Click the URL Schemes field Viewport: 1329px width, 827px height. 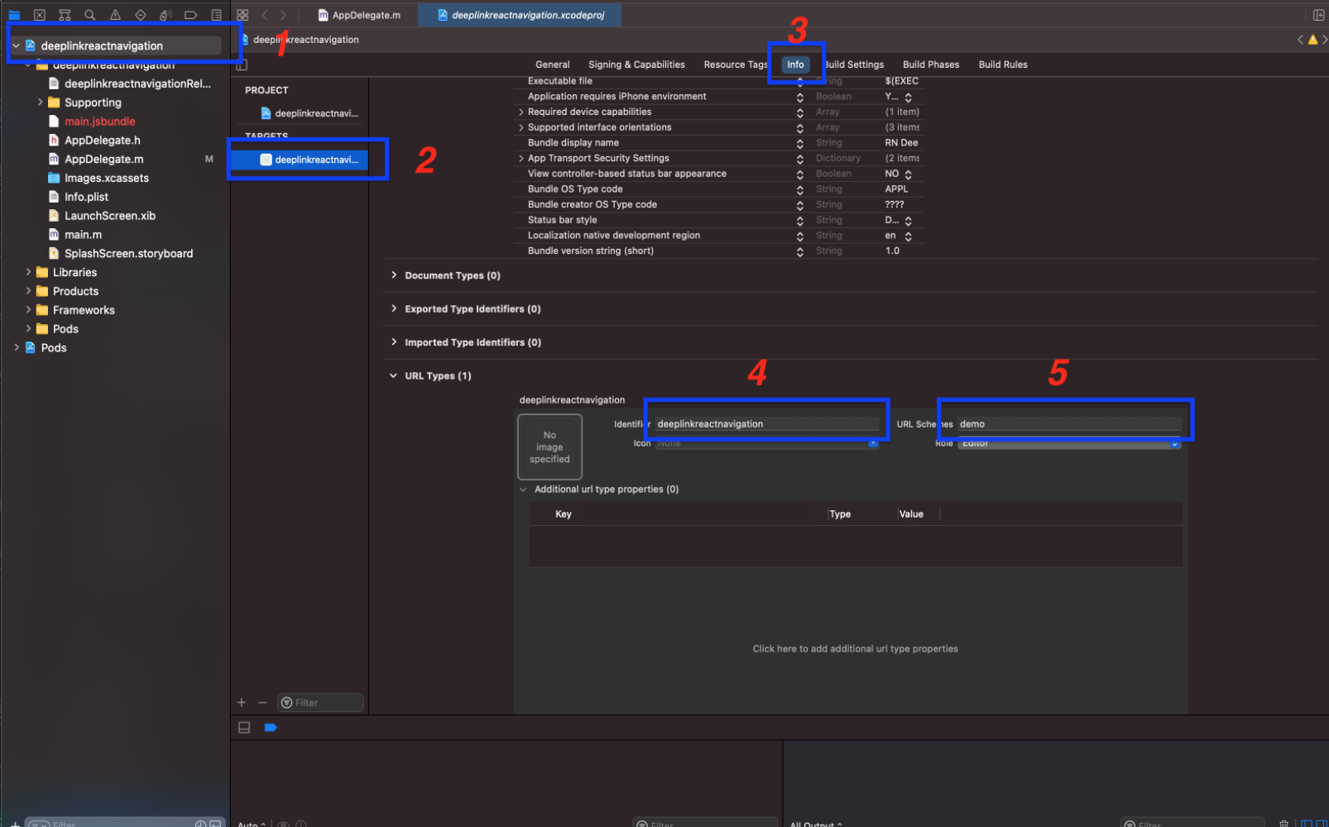(1069, 424)
